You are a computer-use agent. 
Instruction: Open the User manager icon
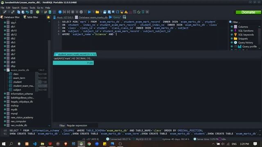coord(45,12)
